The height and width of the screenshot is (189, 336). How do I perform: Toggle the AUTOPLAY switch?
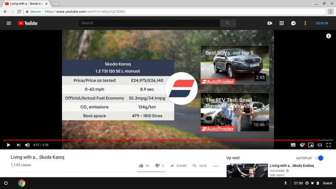coord(319,158)
